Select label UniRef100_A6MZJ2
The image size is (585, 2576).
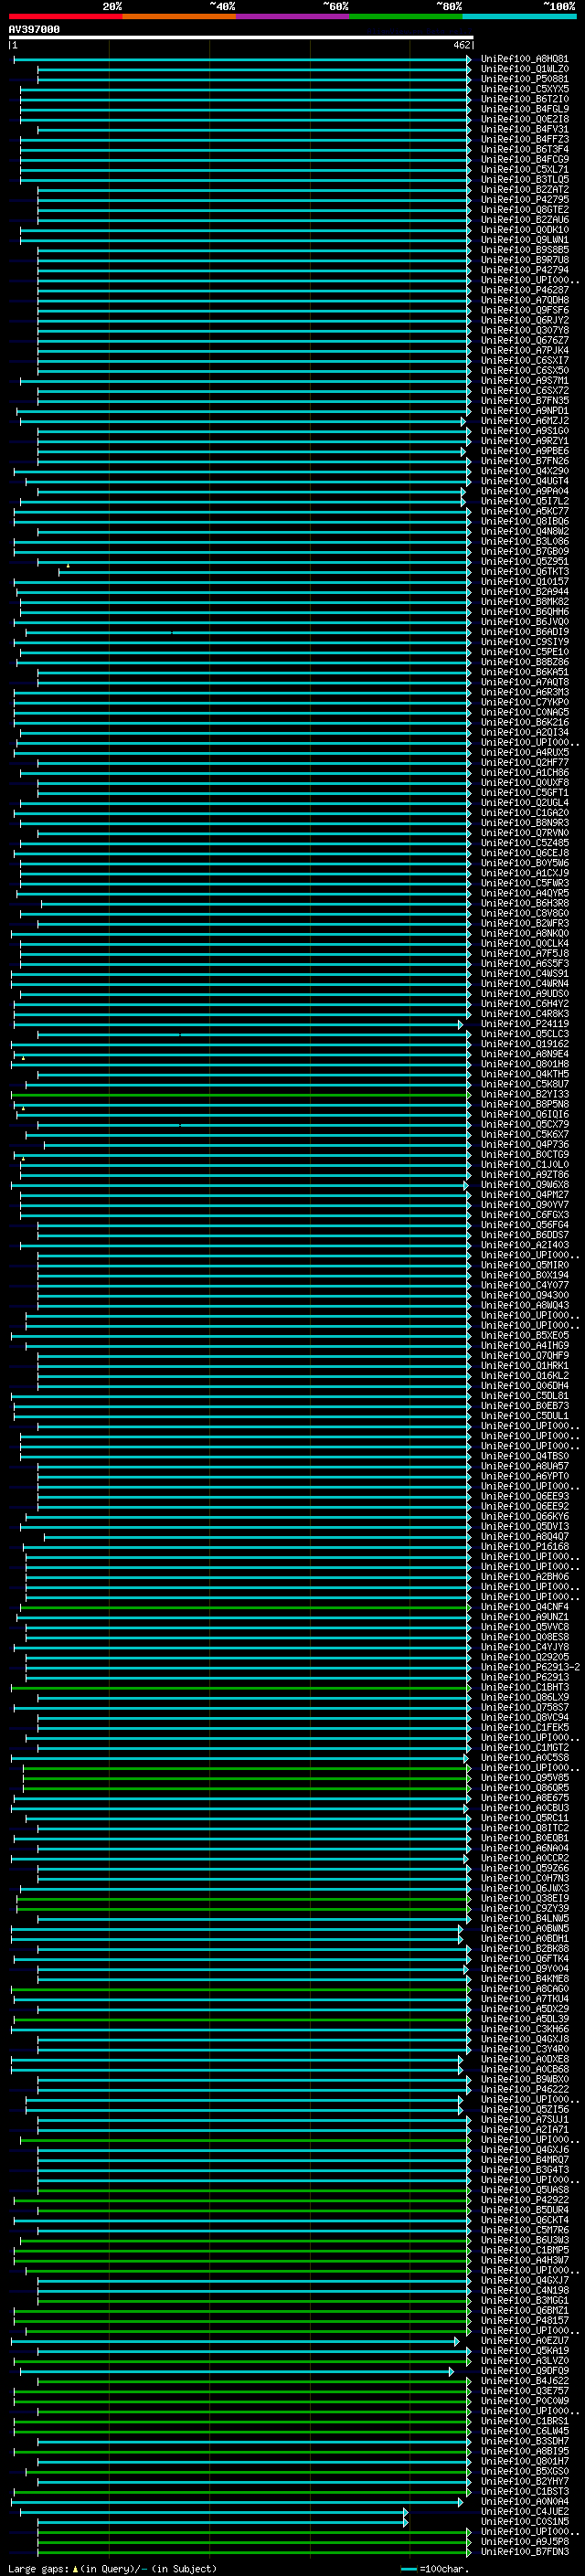(525, 421)
